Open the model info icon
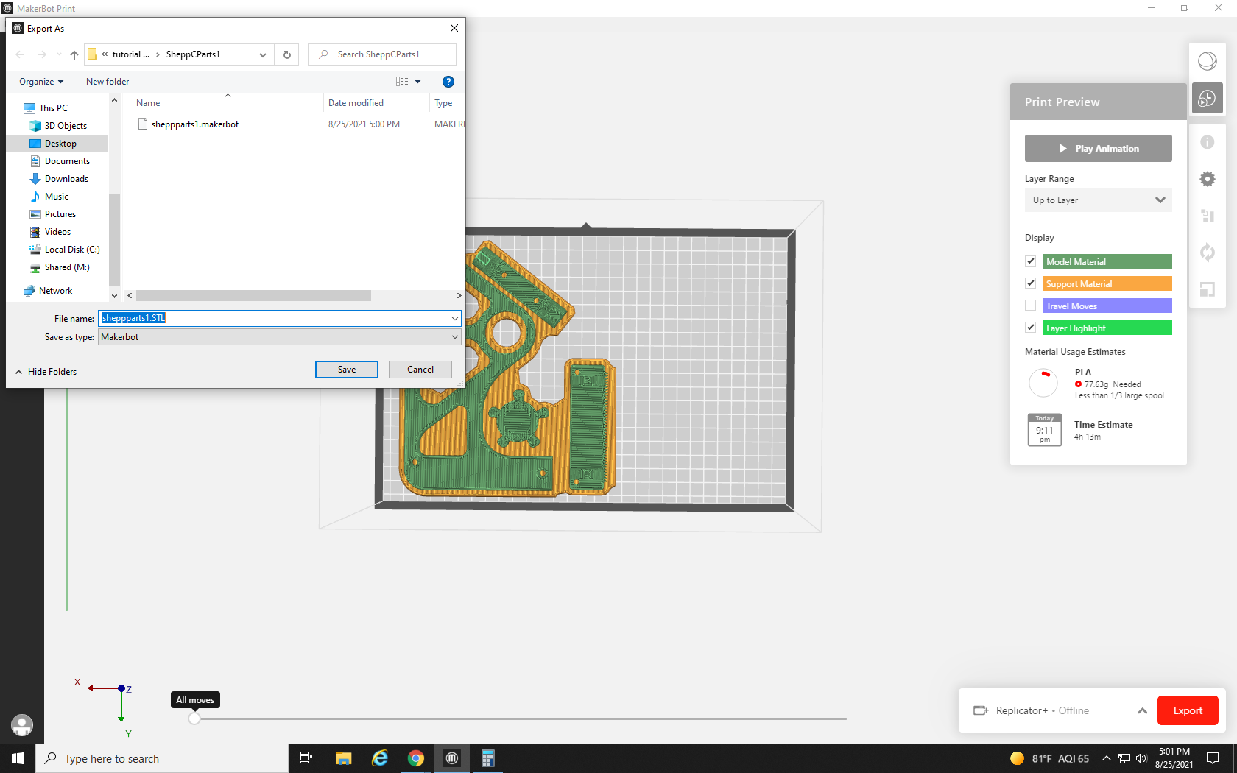 pos(1207,142)
